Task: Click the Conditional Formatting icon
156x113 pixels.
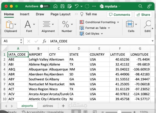Action: point(82,22)
